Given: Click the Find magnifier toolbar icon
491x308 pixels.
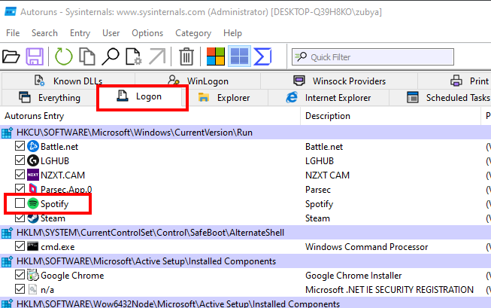Looking at the screenshot, I should coord(111,56).
